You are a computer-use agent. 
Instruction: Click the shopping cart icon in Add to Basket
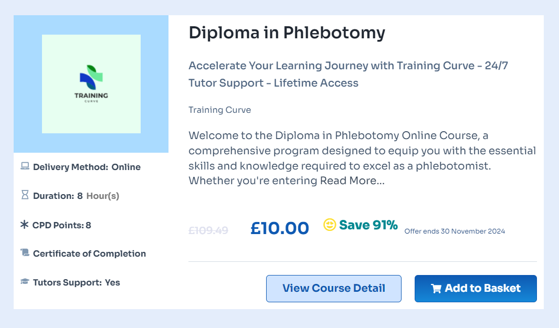tap(436, 289)
